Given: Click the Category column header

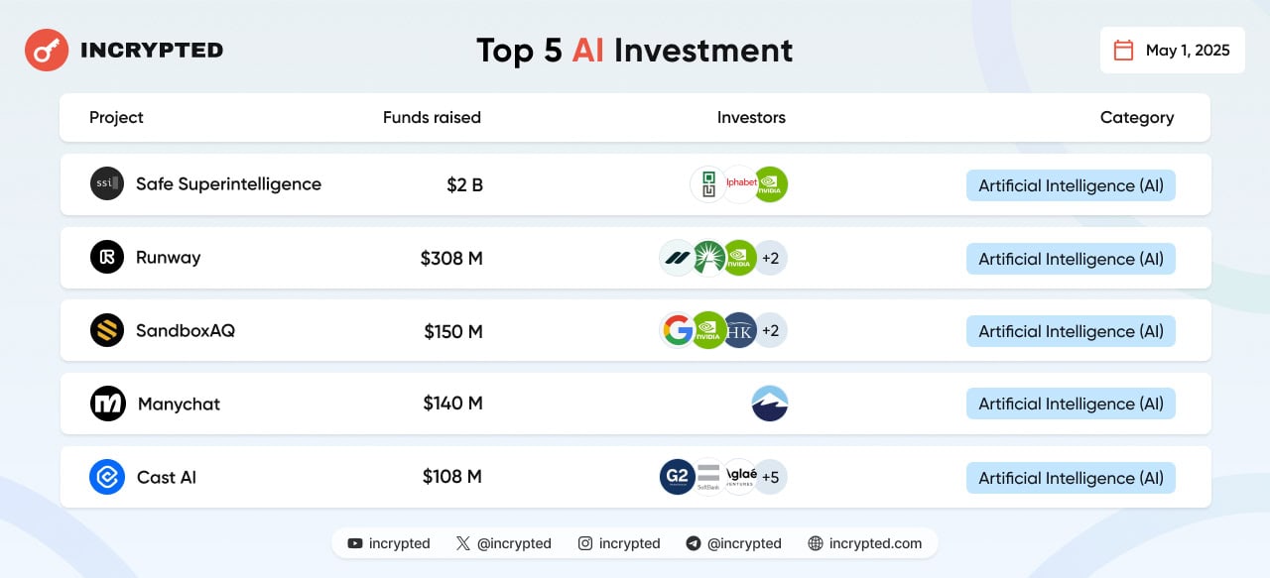Looking at the screenshot, I should point(1136,117).
